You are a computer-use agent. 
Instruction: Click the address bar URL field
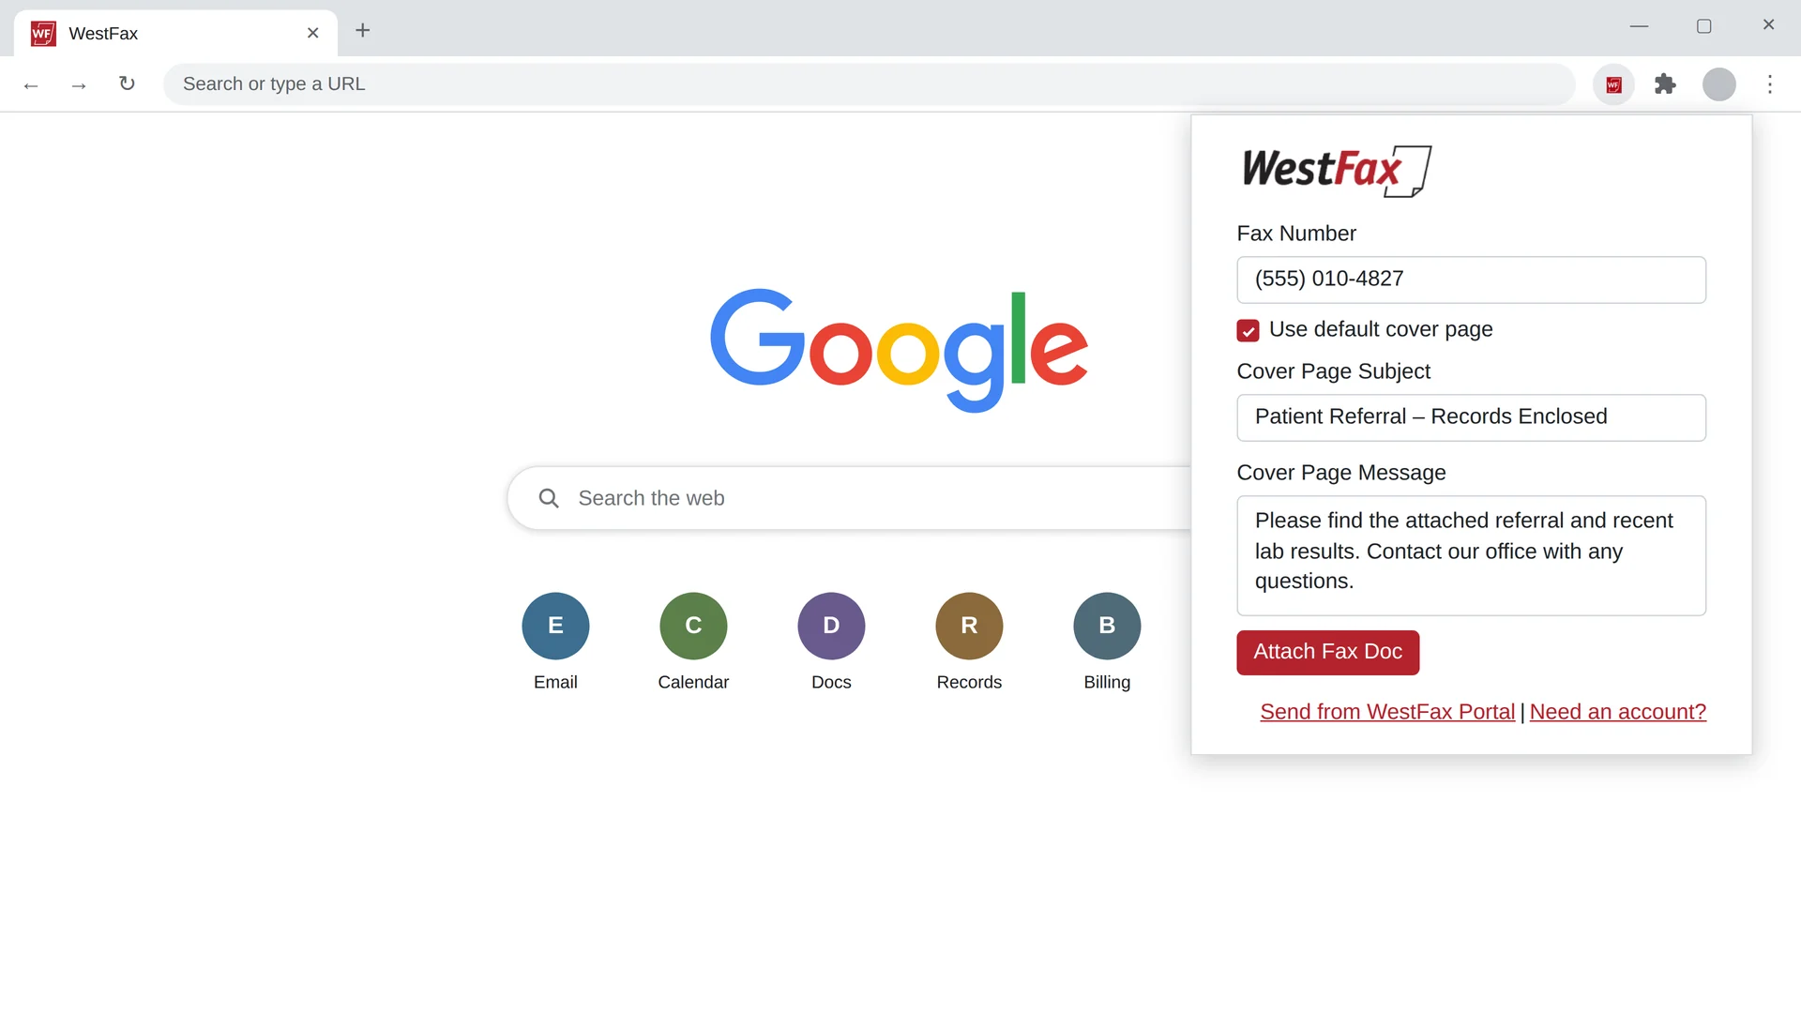click(869, 84)
